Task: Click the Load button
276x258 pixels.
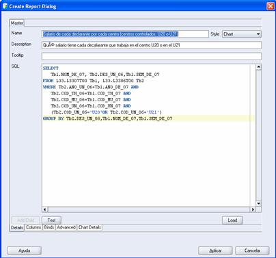Action: tap(232, 220)
